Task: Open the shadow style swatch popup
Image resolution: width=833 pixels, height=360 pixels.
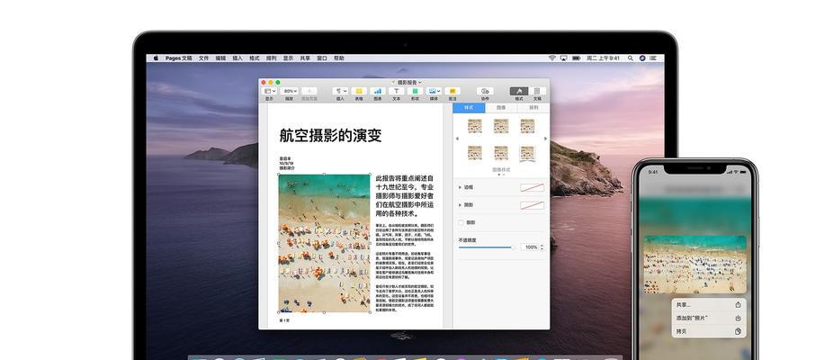Action: (x=532, y=204)
